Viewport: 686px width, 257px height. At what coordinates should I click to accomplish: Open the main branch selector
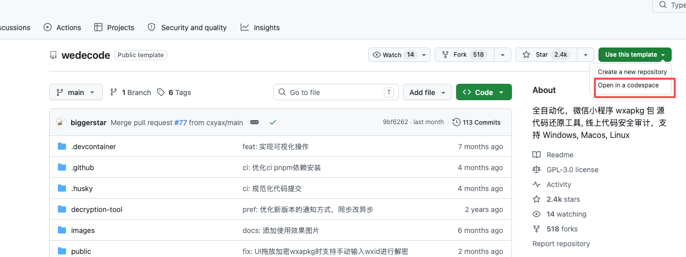coord(76,92)
